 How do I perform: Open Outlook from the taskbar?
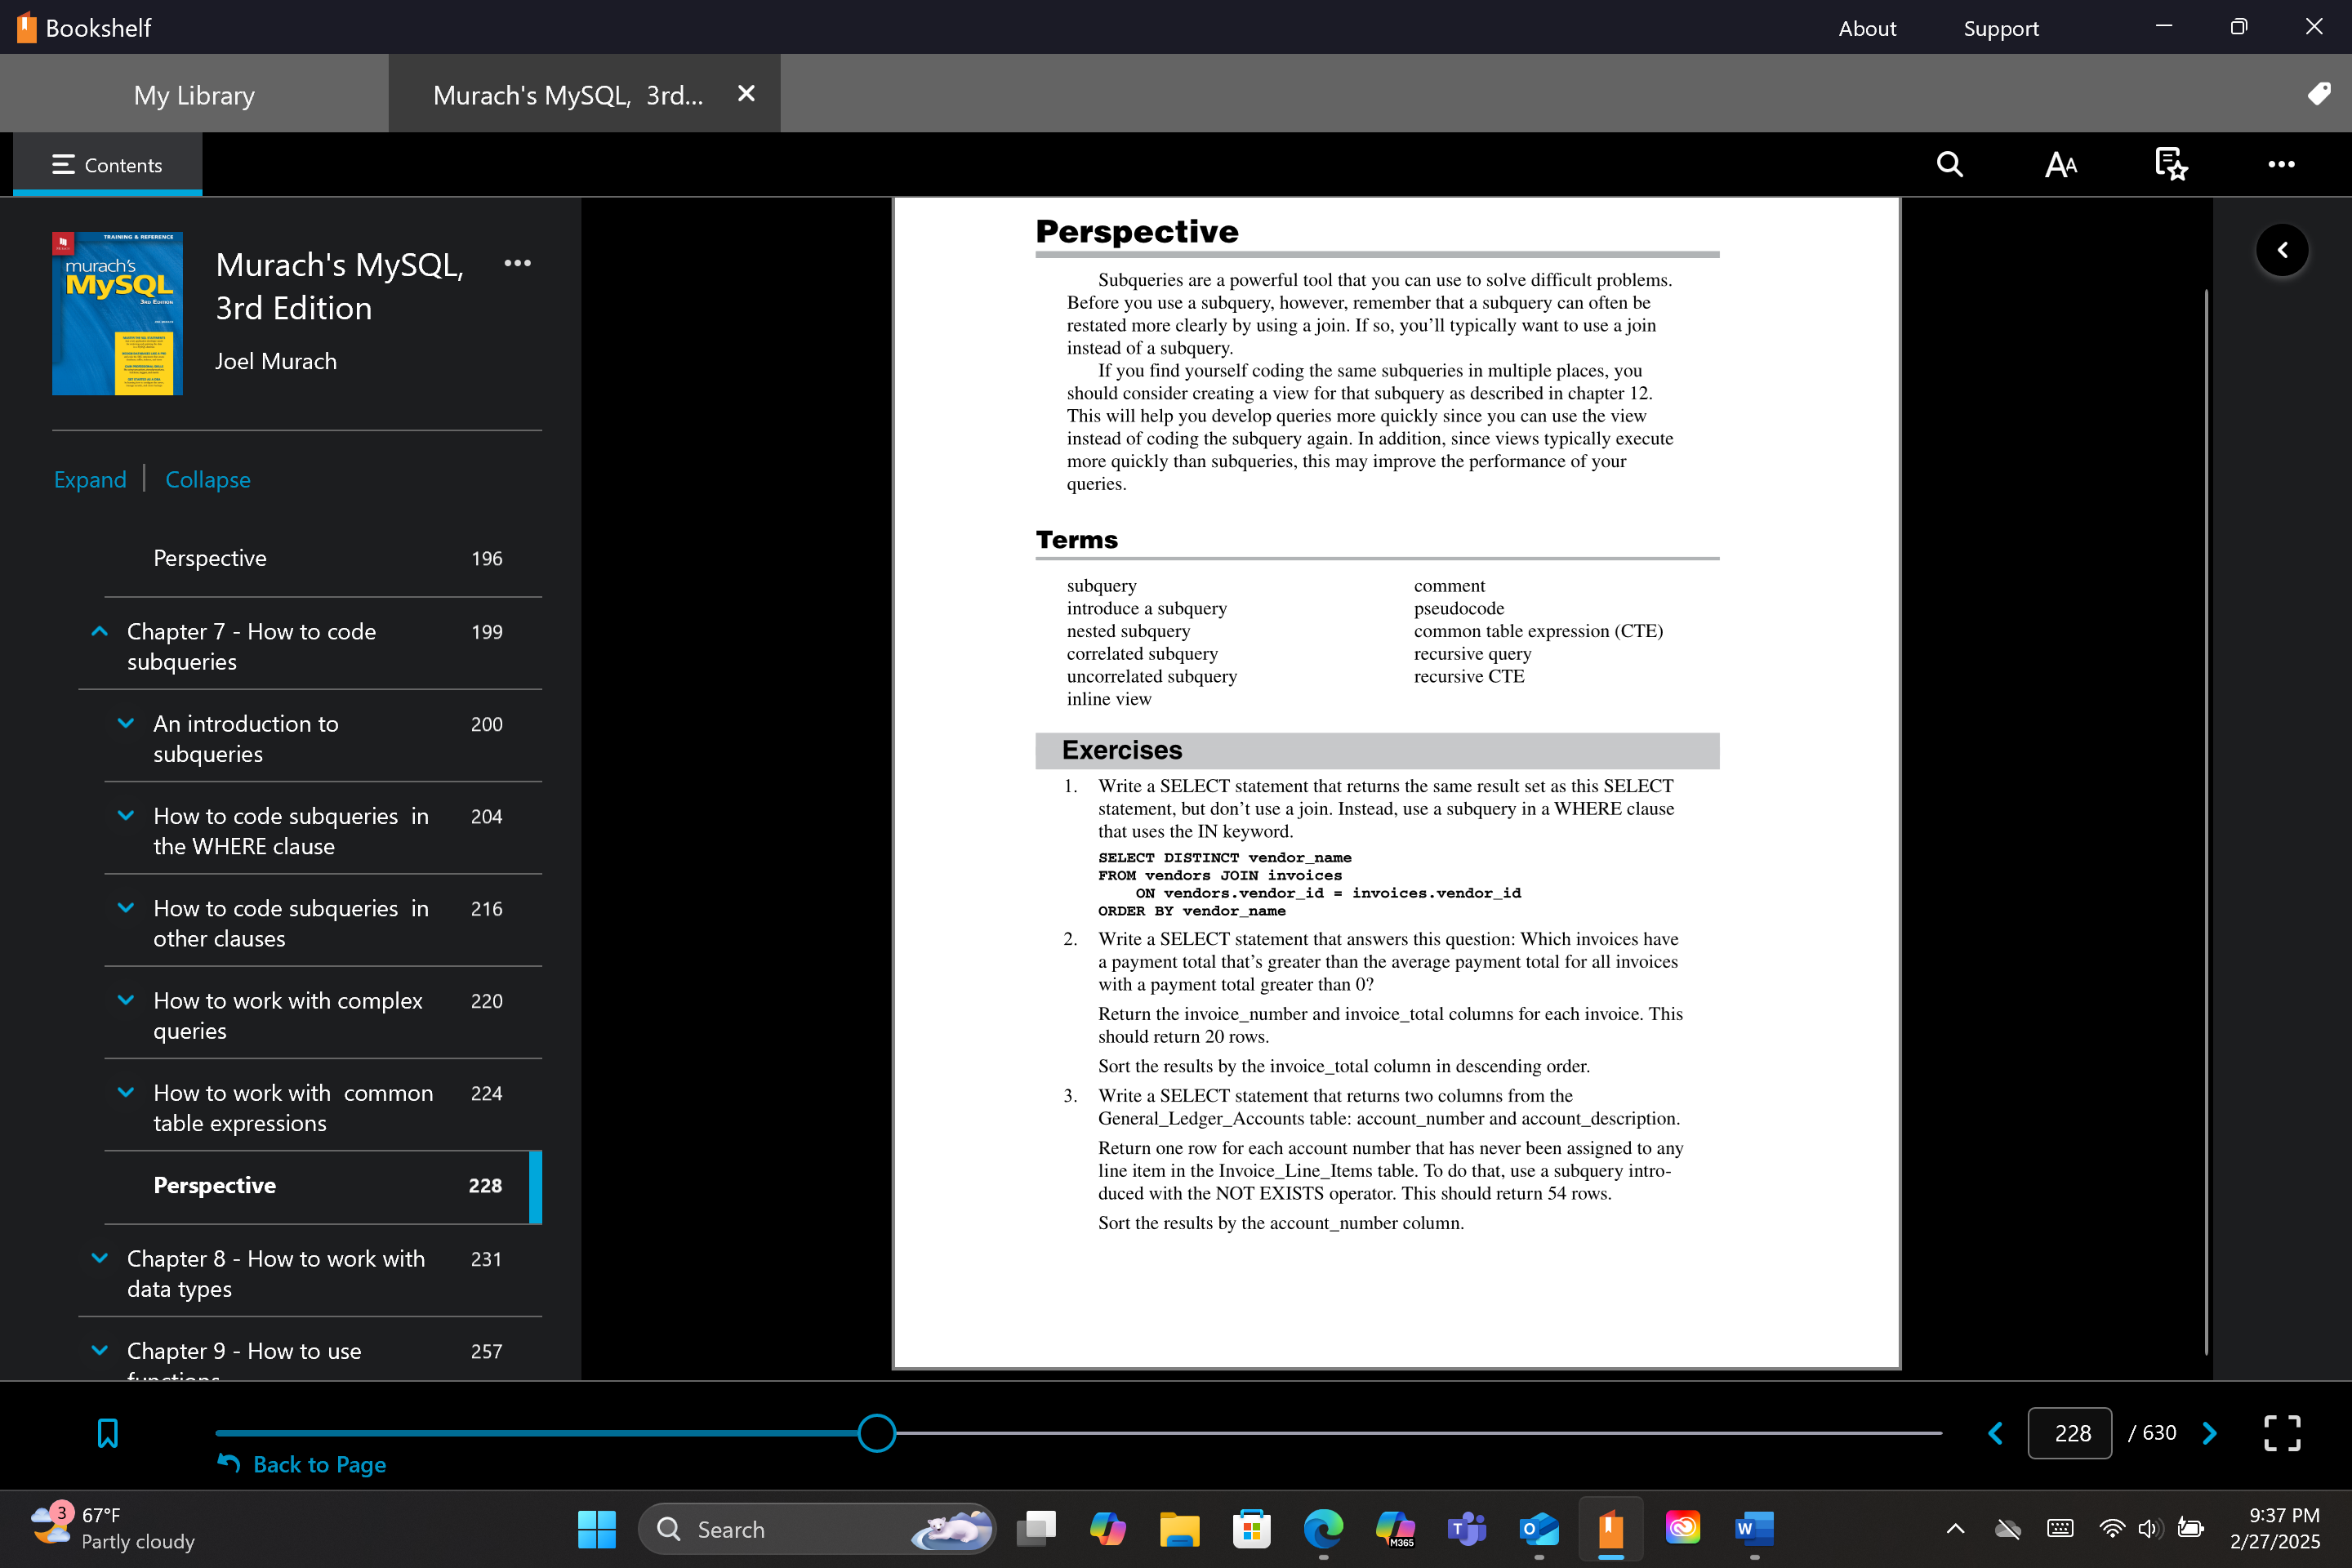(x=1539, y=1529)
